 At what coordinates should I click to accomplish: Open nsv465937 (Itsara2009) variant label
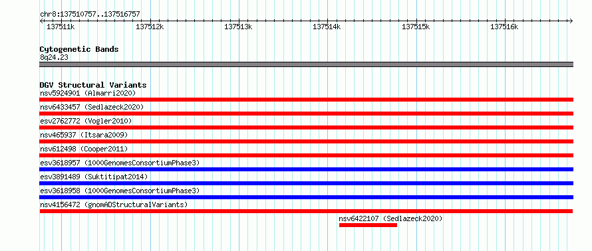click(x=84, y=135)
